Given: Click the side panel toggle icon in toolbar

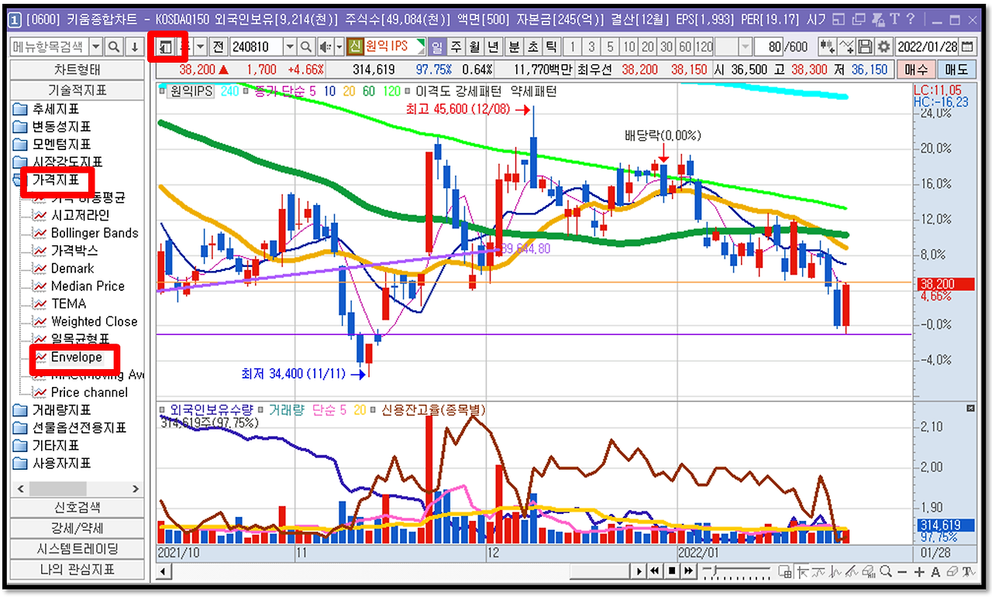Looking at the screenshot, I should click(x=165, y=47).
